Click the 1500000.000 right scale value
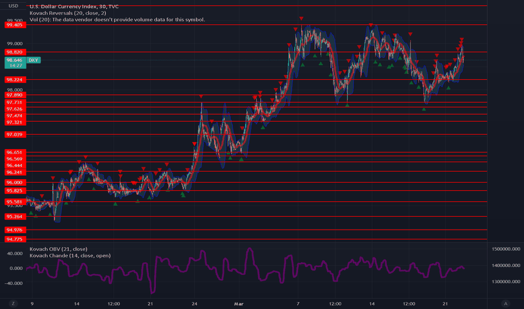Viewport: 524px width, 309px height. pyautogui.click(x=506, y=249)
